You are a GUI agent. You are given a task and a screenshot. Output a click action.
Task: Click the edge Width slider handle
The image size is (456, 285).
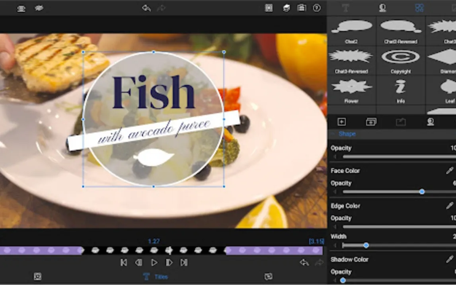(x=366, y=246)
